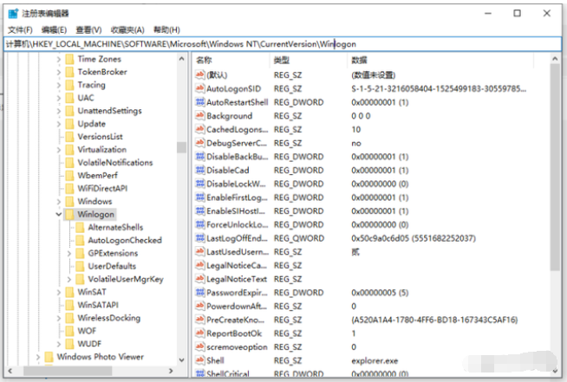Select the Shell registry value icon

(x=200, y=359)
